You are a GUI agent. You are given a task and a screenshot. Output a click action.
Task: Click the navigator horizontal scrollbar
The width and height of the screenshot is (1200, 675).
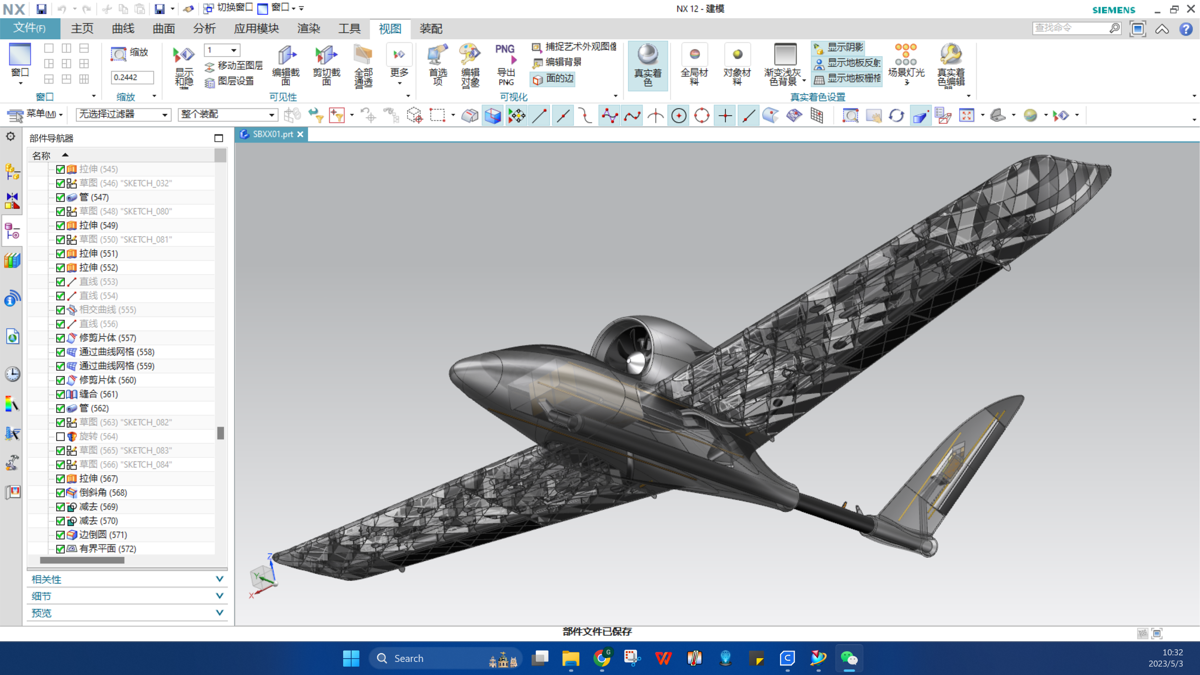[x=82, y=560]
